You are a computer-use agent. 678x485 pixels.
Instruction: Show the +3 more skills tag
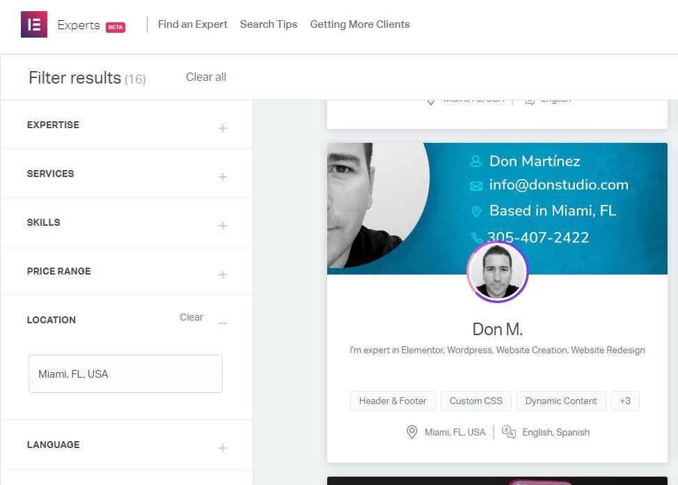pos(625,401)
